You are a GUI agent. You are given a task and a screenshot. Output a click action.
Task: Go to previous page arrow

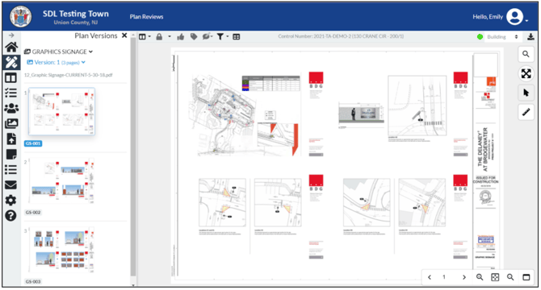tap(430, 277)
